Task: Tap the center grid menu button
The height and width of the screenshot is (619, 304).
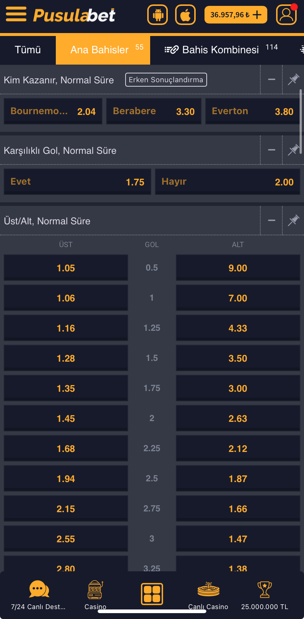Action: [152, 594]
